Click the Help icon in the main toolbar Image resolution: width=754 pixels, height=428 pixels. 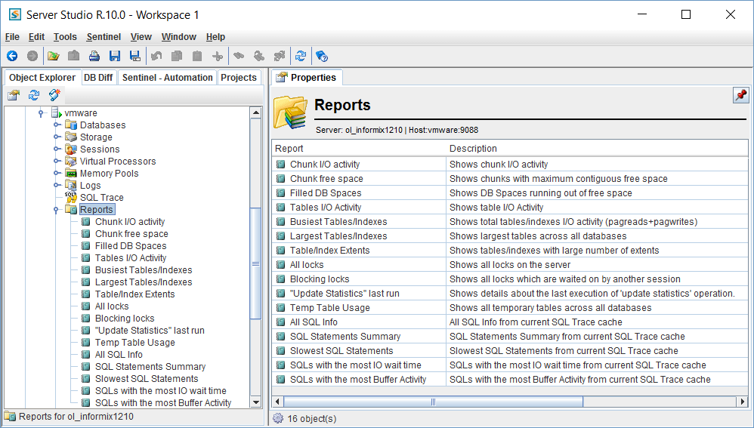pos(321,56)
